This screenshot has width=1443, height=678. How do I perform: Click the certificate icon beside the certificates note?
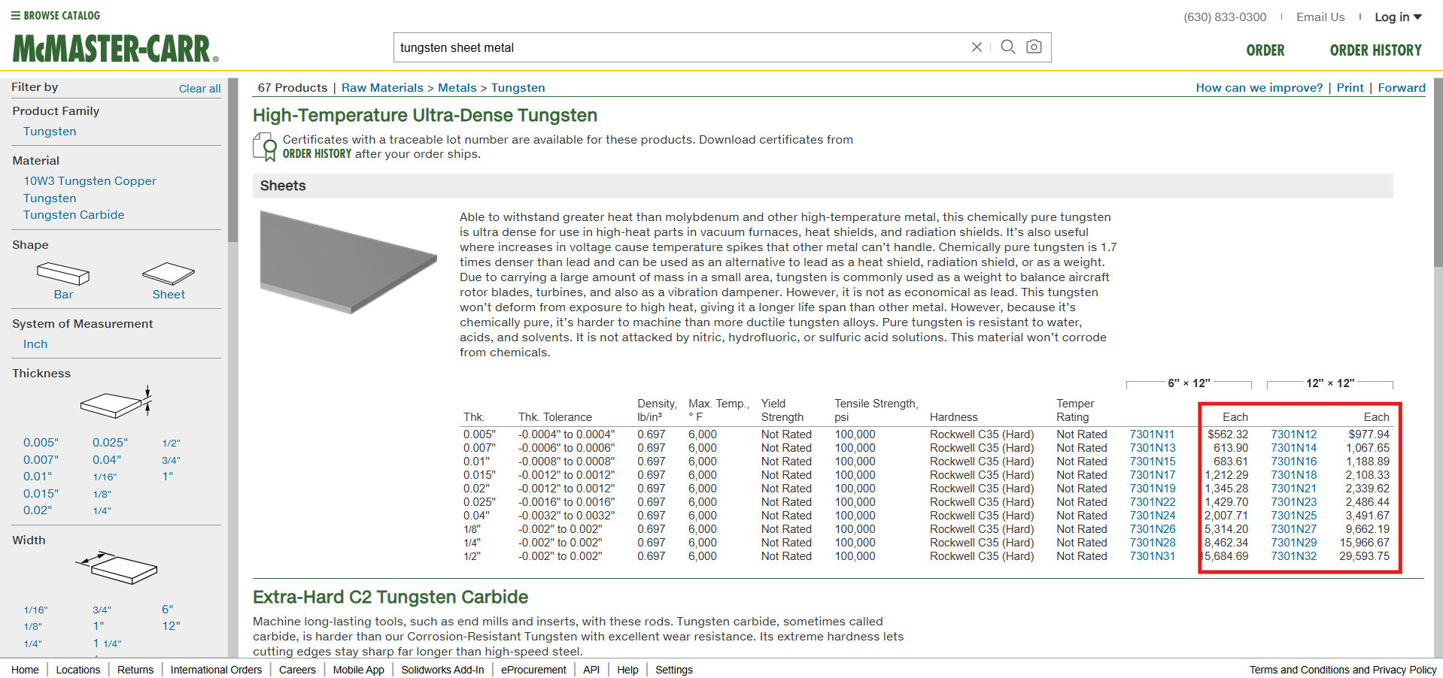point(265,147)
